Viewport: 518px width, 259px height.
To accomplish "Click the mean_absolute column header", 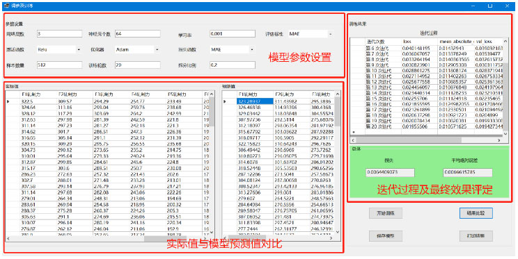I will tap(456, 42).
